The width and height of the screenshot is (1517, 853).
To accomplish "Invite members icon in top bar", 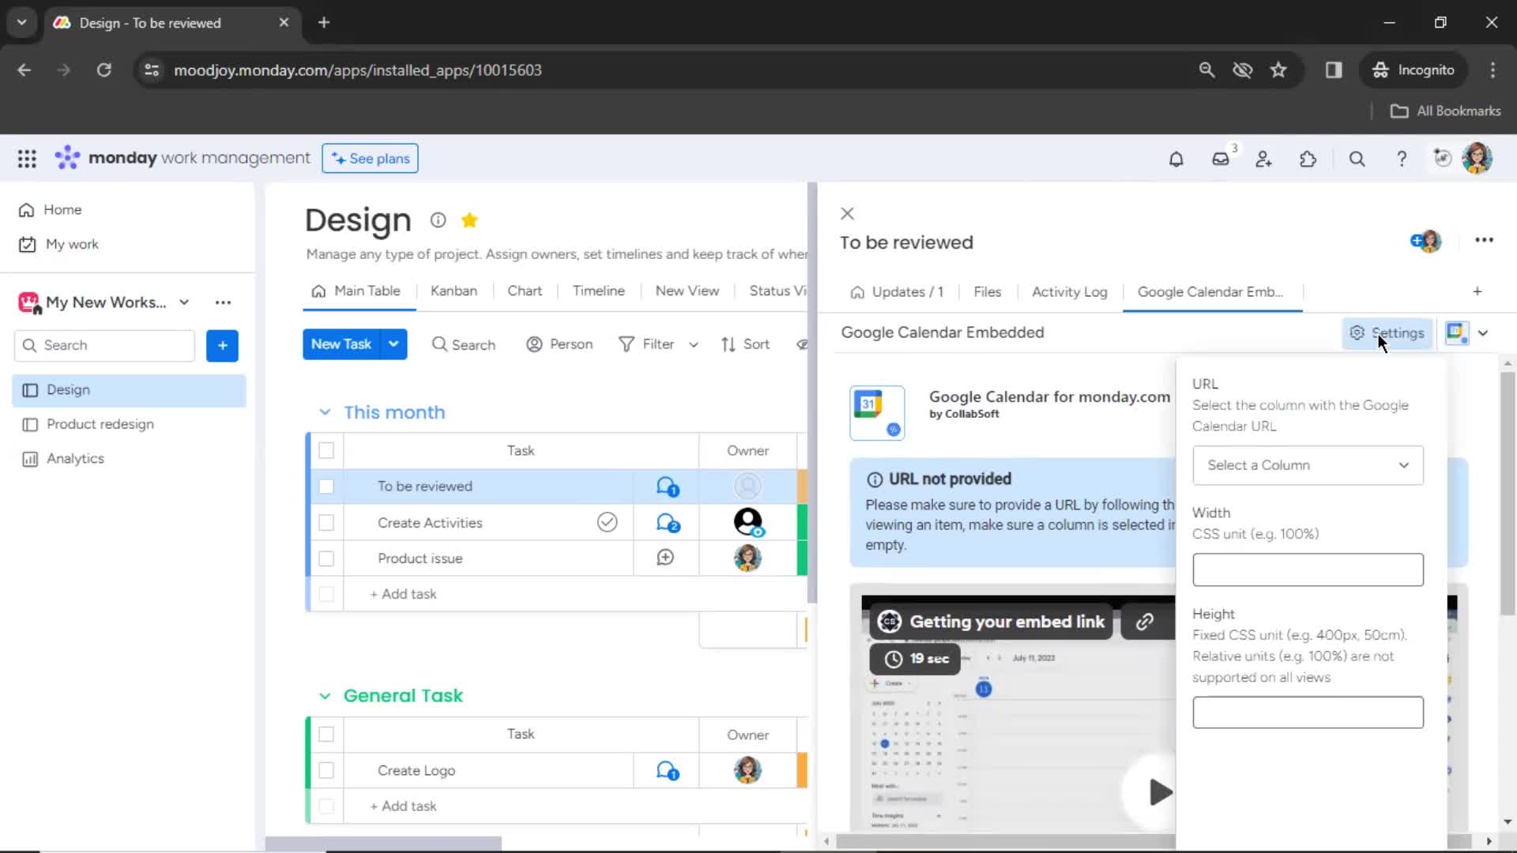I will click(x=1264, y=159).
